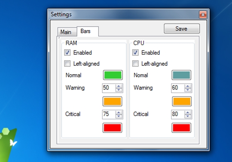Image resolution: width=232 pixels, height=162 pixels.
Task: Select the Bars tab
Action: click(x=87, y=31)
